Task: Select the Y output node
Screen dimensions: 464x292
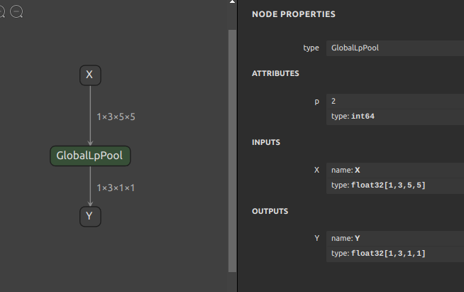Action: click(x=90, y=217)
